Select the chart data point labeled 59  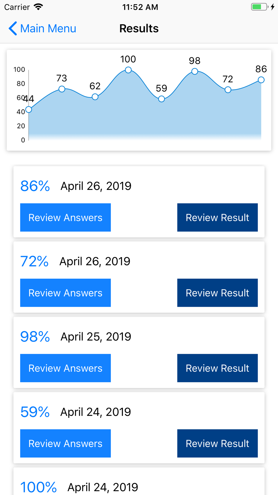(x=162, y=99)
